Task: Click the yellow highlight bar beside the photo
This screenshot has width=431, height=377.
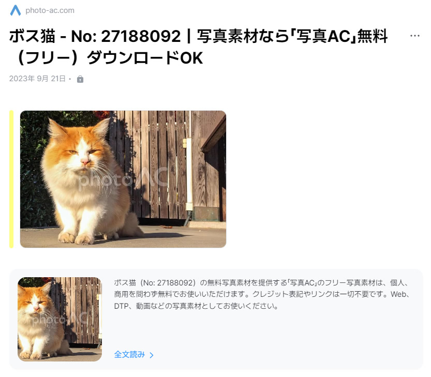Action: pos(11,179)
